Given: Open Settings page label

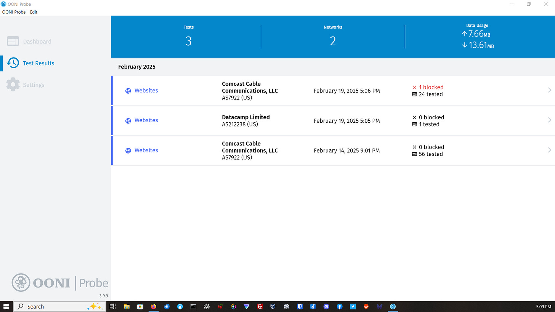Looking at the screenshot, I should pyautogui.click(x=34, y=85).
